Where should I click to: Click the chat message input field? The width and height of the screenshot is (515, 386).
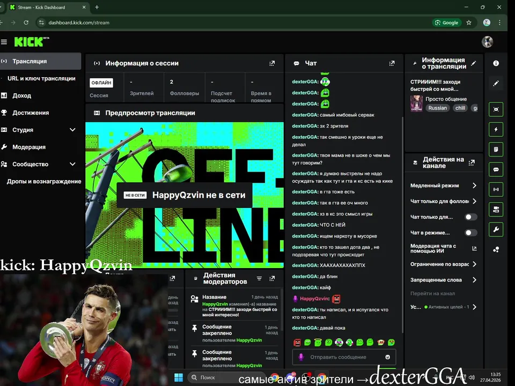344,357
